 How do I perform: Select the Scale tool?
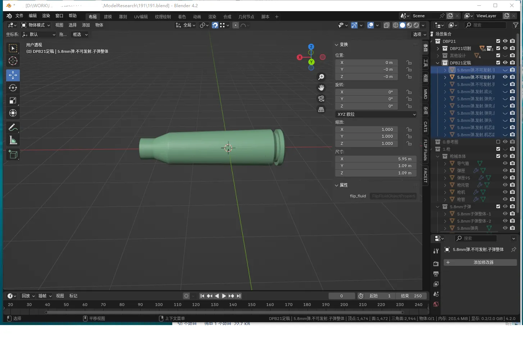[x=13, y=100]
